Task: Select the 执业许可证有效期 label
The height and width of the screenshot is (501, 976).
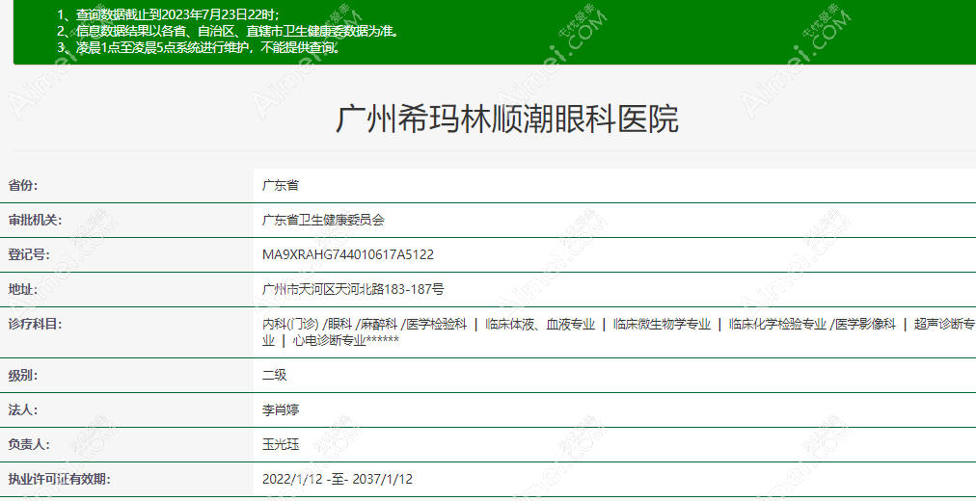Action: point(60,479)
